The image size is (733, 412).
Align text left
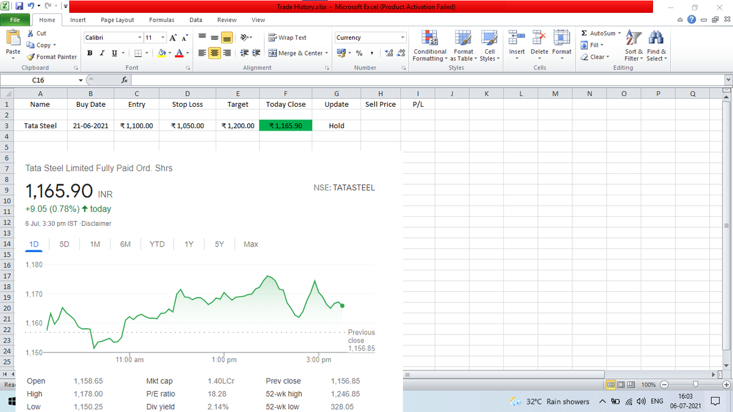pos(202,53)
